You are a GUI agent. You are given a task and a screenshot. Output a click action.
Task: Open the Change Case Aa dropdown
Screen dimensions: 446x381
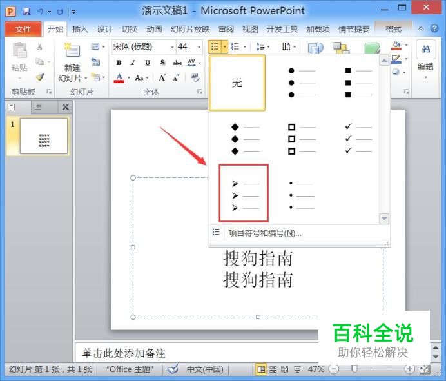pos(142,77)
